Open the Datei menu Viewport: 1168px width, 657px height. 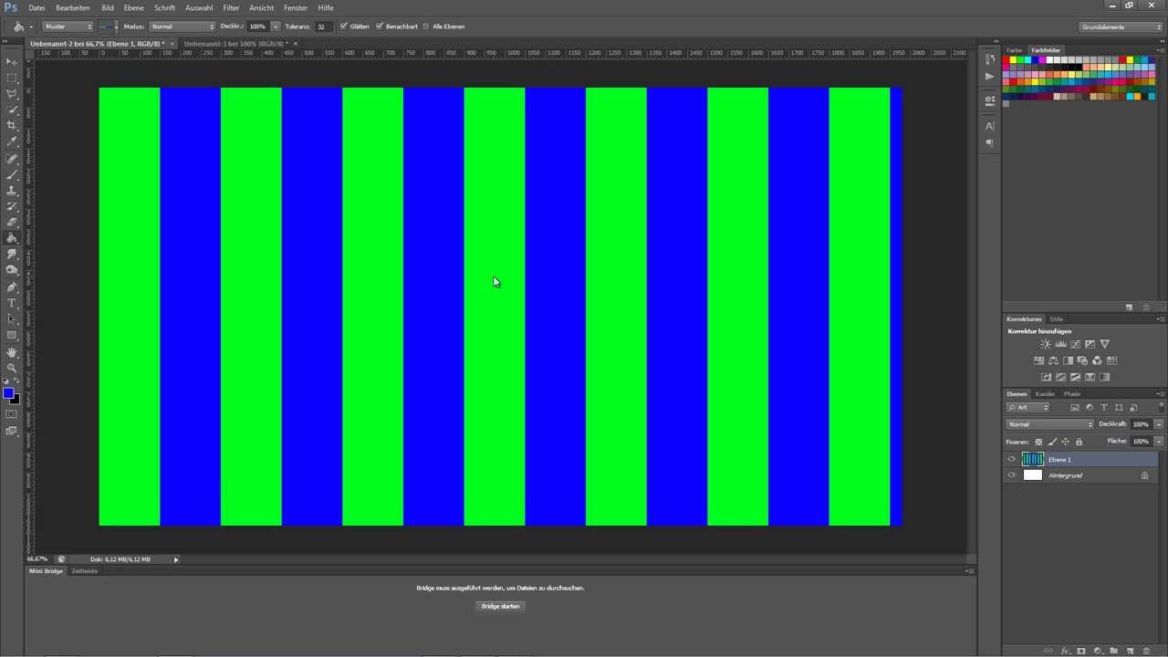click(x=36, y=7)
